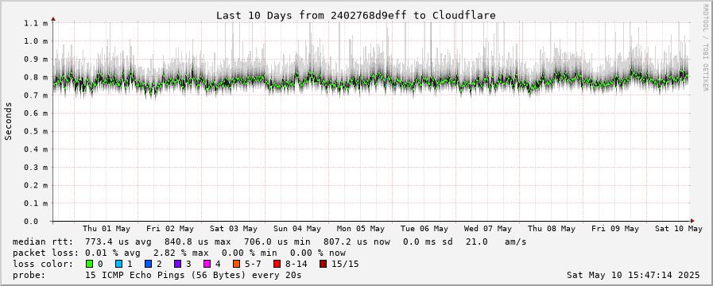Image resolution: width=713 pixels, height=286 pixels.
Task: Click the '2.82 % max' packet loss value
Action: click(x=181, y=253)
